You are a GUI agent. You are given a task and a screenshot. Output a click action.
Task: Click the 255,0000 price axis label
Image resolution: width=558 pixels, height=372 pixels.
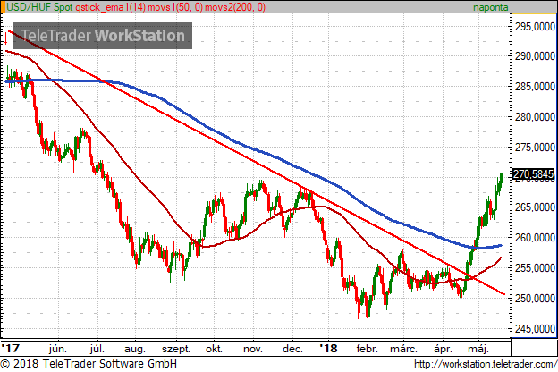[535, 267]
